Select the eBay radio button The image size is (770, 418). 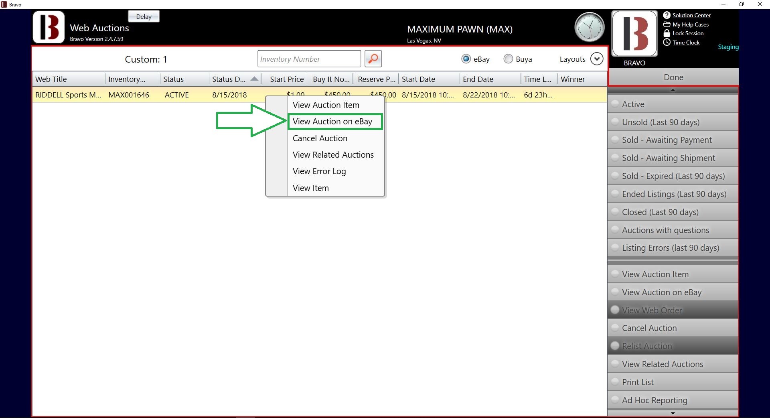466,59
